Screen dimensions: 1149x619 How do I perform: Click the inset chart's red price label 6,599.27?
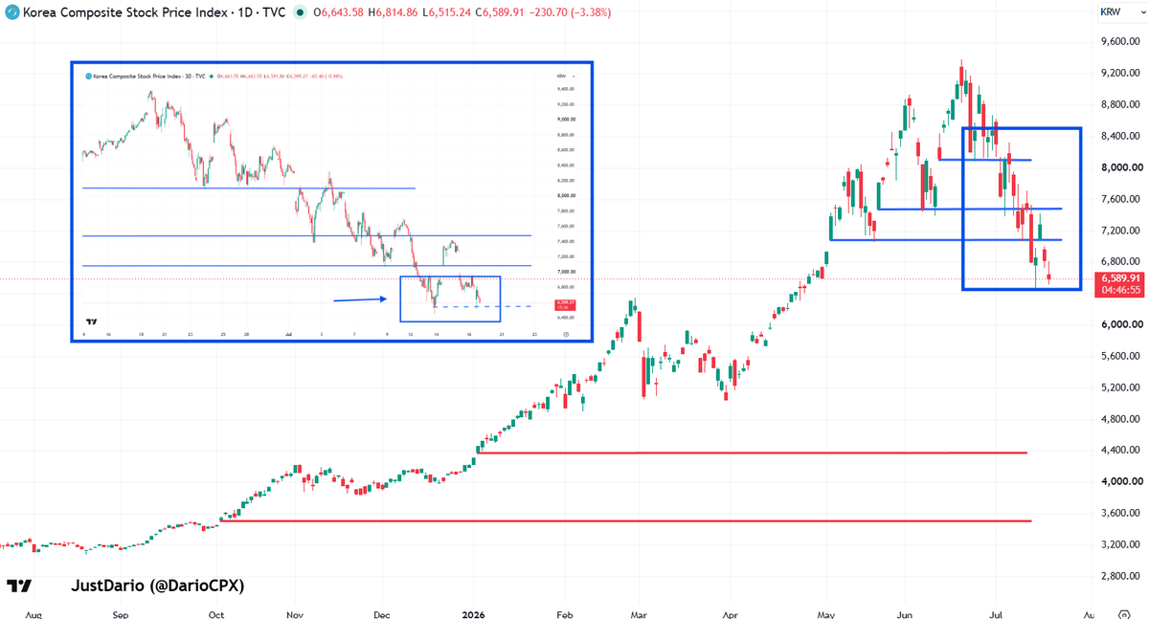pyautogui.click(x=563, y=303)
